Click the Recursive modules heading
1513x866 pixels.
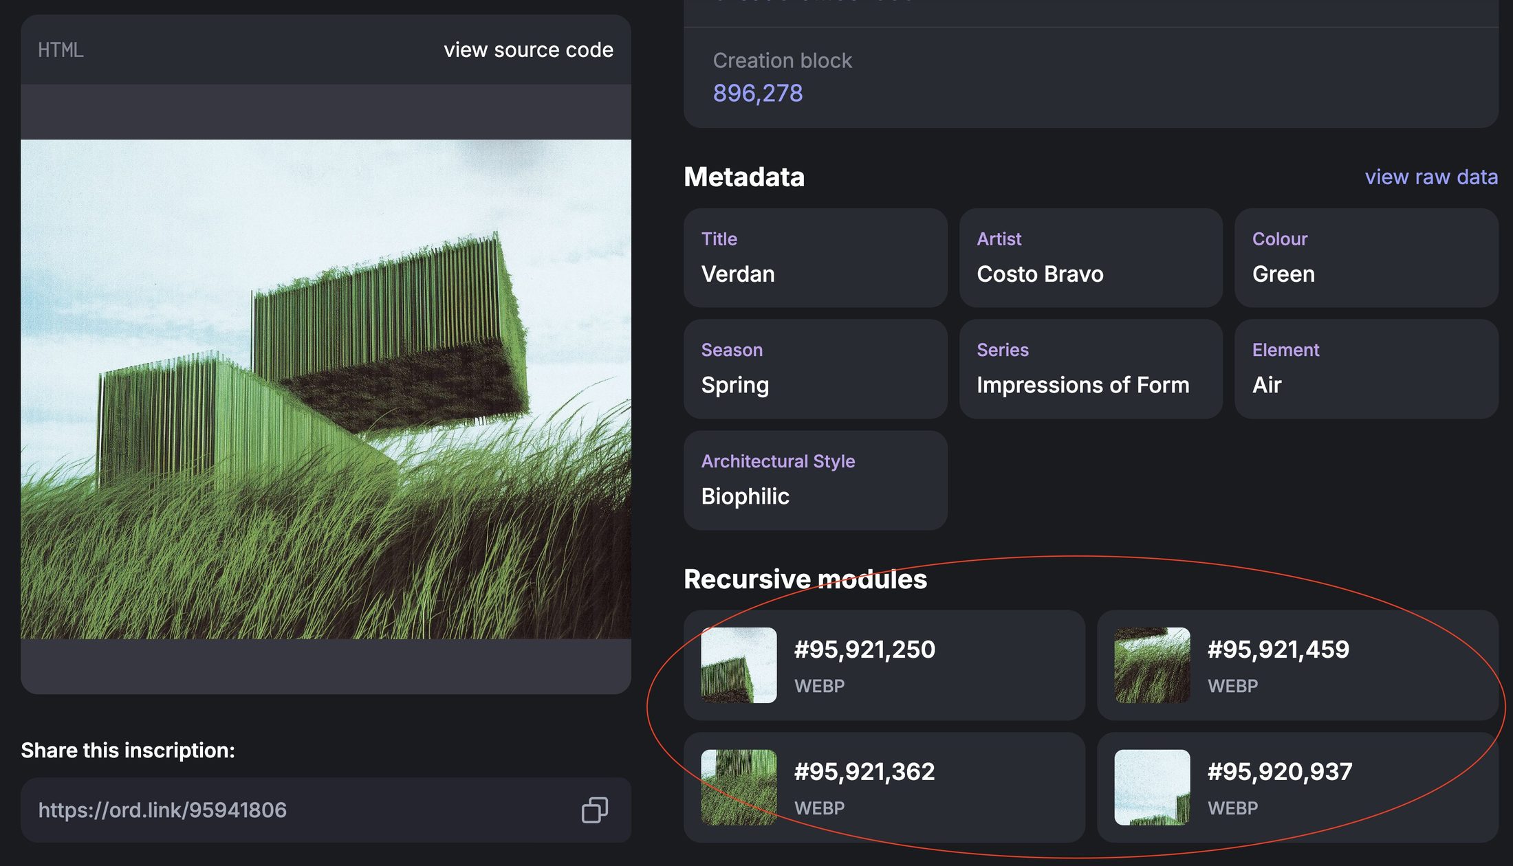[x=805, y=579]
